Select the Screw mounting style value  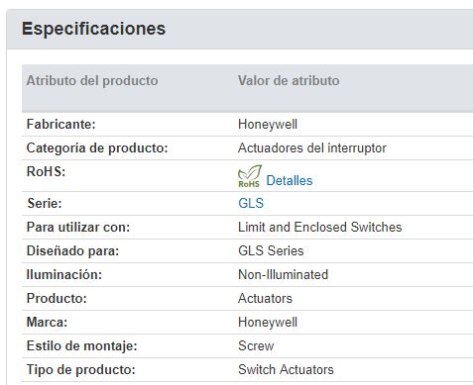[256, 345]
